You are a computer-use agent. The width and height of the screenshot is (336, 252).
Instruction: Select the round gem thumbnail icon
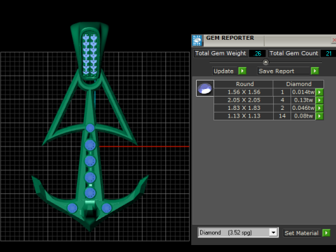click(205, 88)
